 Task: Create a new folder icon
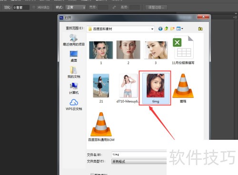tap(172, 29)
